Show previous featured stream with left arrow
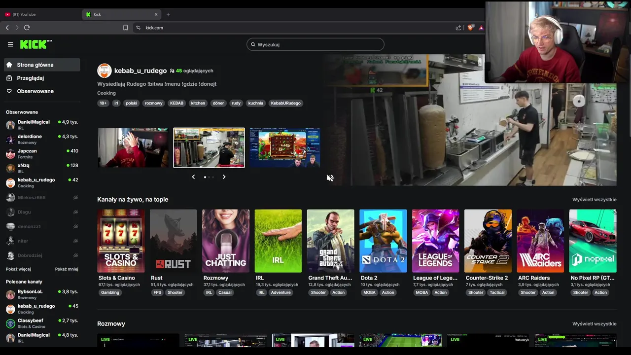Screen dimensions: 631x355 193,177
